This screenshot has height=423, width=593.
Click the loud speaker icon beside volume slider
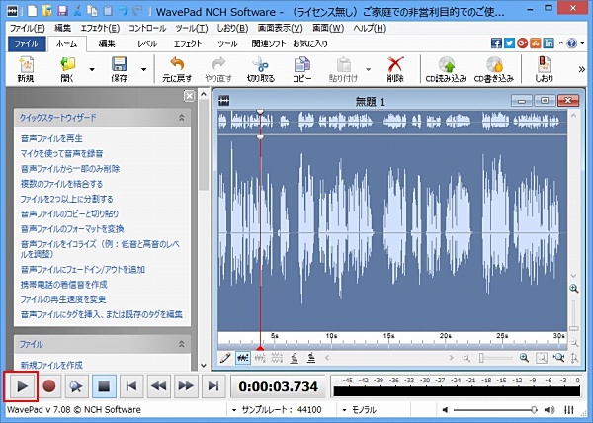pos(550,410)
